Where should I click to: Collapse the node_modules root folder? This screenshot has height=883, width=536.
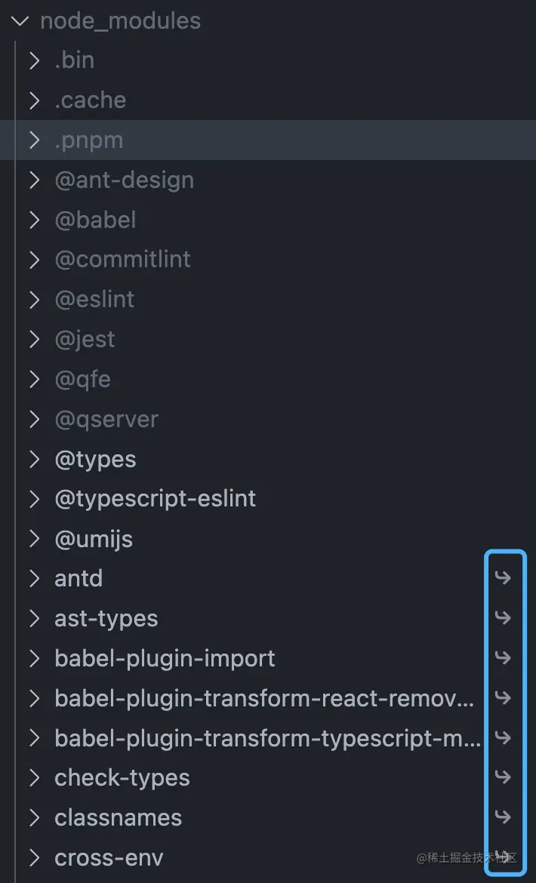point(19,21)
